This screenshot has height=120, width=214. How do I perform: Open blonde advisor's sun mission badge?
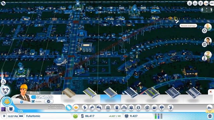point(204,31)
